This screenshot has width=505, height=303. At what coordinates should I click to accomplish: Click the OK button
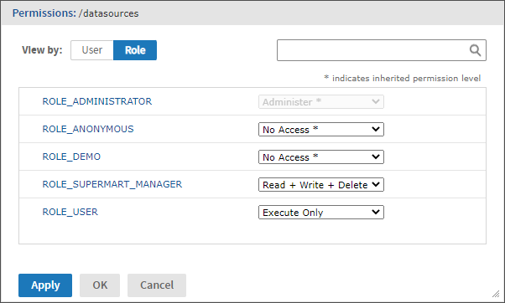pyautogui.click(x=100, y=285)
